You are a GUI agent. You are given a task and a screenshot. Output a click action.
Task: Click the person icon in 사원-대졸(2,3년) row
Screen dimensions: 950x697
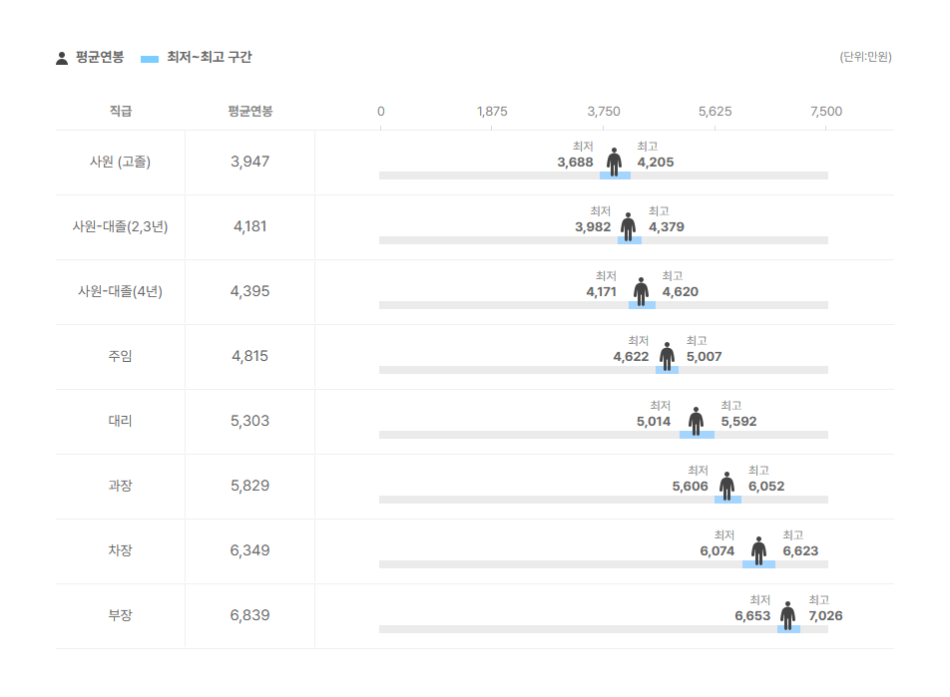(x=629, y=226)
